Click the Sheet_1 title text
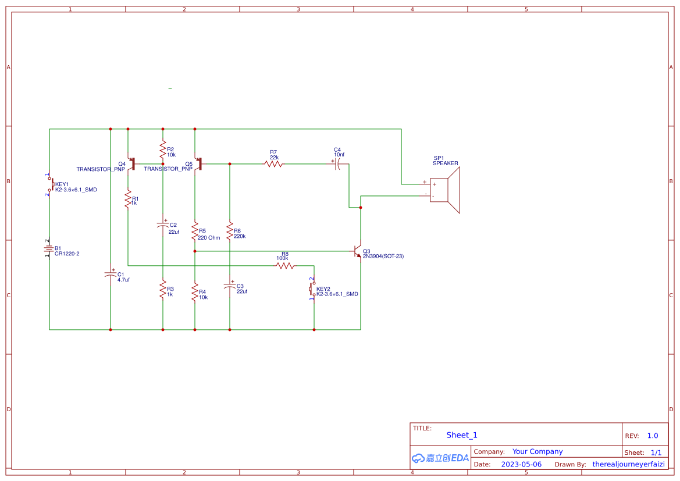The height and width of the screenshot is (481, 680). (461, 435)
